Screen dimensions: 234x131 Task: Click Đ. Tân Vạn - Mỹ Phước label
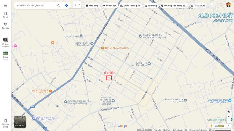coord(215,56)
